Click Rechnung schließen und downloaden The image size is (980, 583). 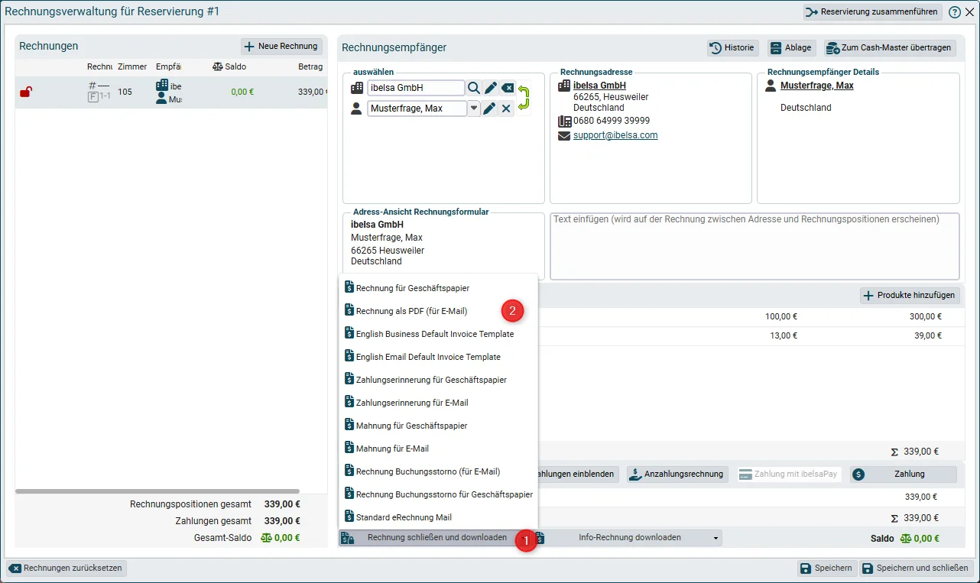point(437,538)
